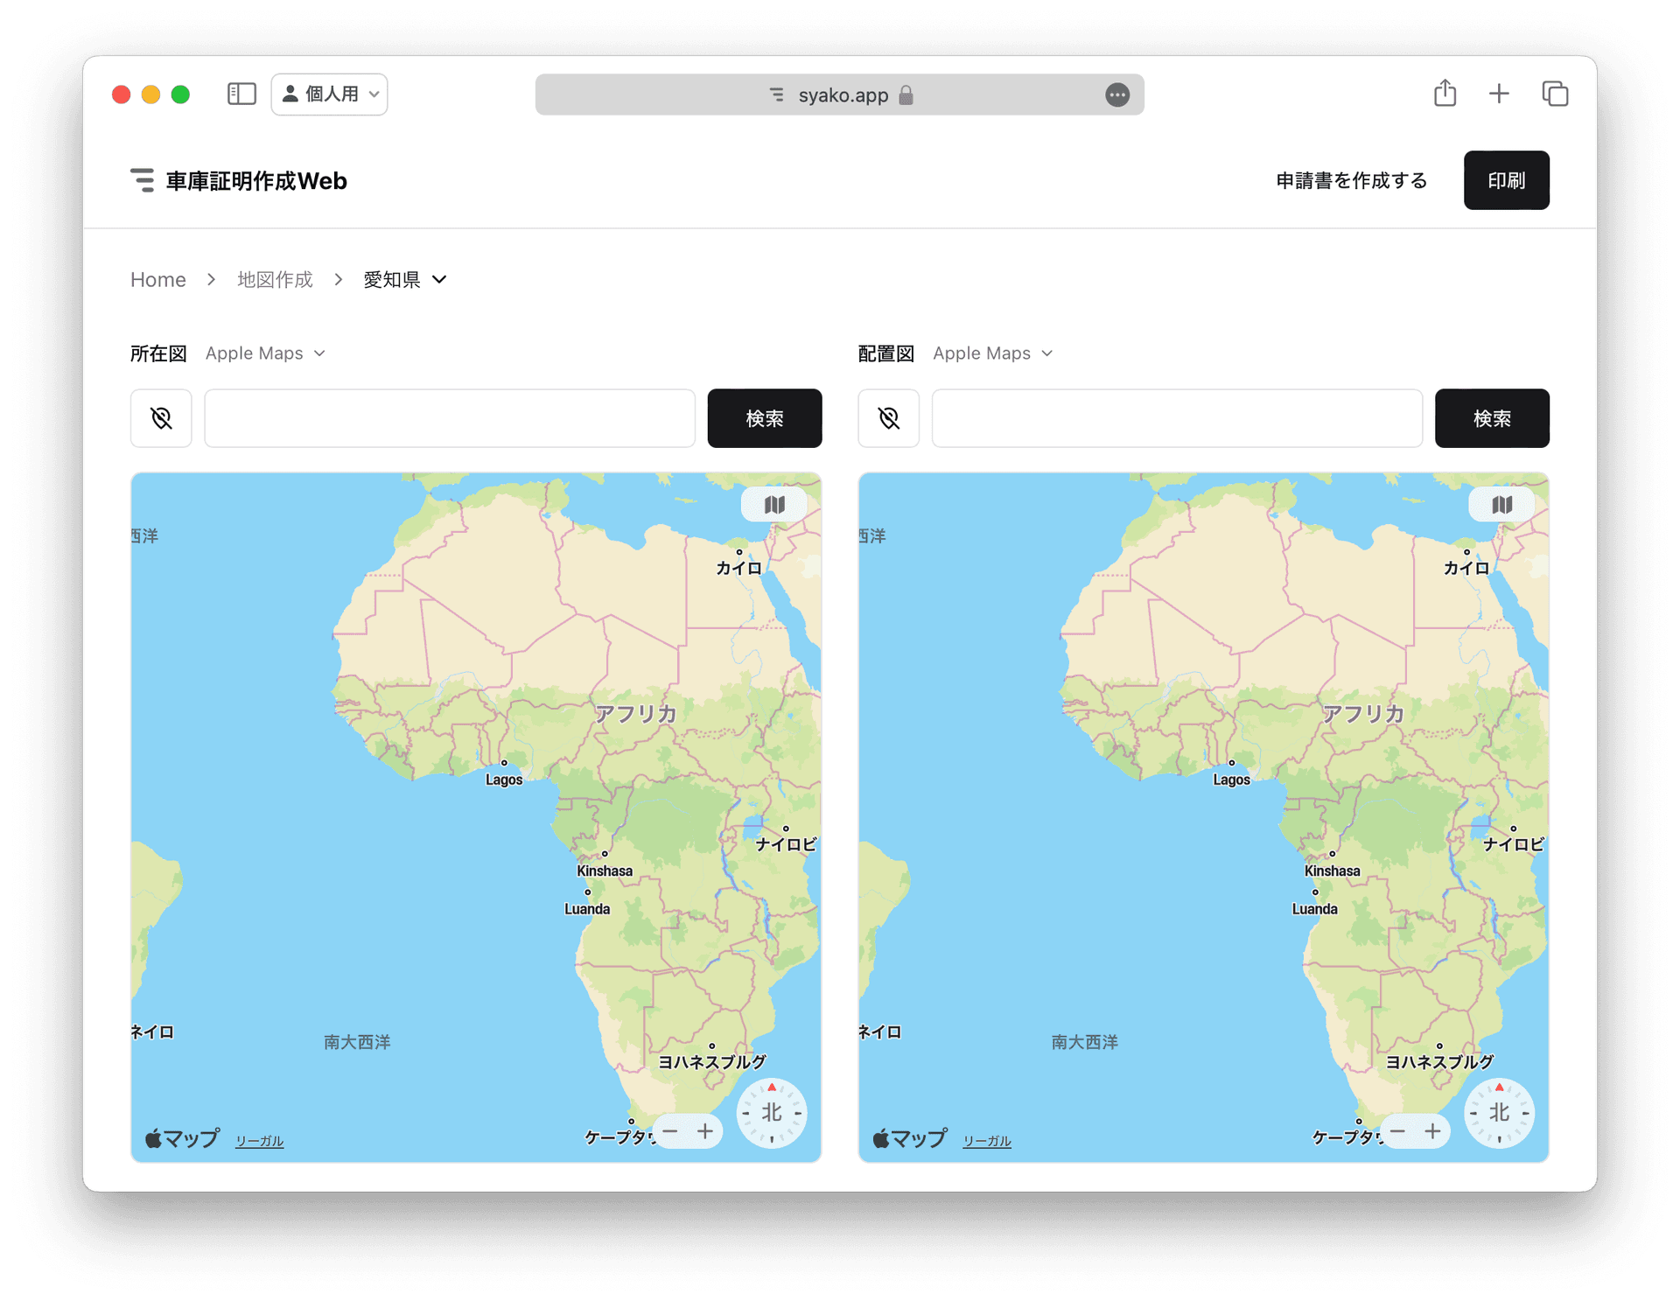Zoom in on the right map

point(1432,1131)
